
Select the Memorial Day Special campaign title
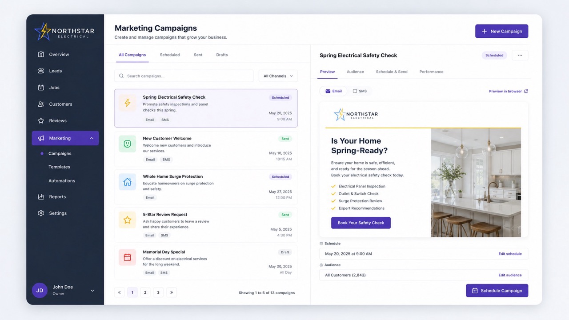pyautogui.click(x=164, y=252)
